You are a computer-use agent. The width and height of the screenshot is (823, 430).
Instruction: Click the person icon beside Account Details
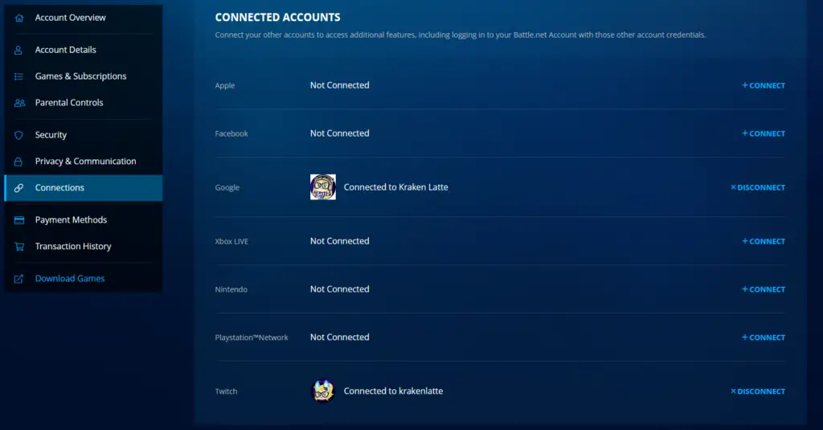[18, 50]
